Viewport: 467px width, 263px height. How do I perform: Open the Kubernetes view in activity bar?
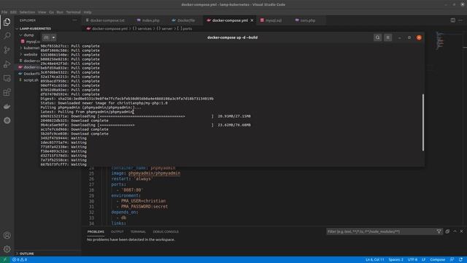click(7, 121)
